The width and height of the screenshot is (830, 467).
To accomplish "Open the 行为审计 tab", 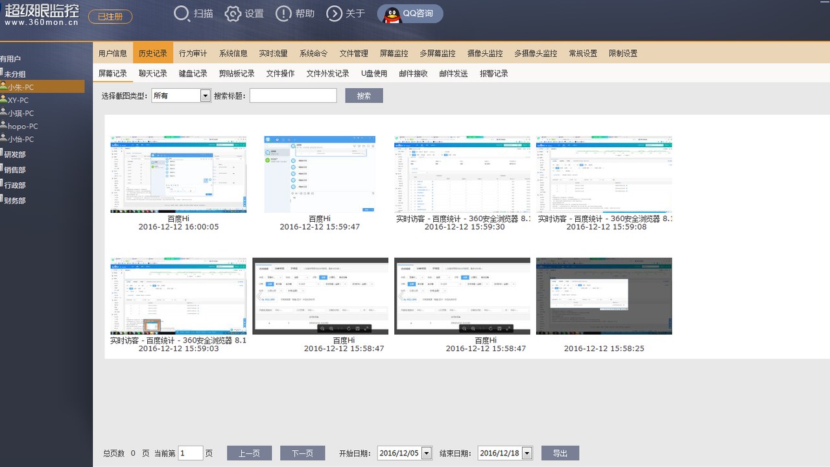I will click(x=193, y=53).
